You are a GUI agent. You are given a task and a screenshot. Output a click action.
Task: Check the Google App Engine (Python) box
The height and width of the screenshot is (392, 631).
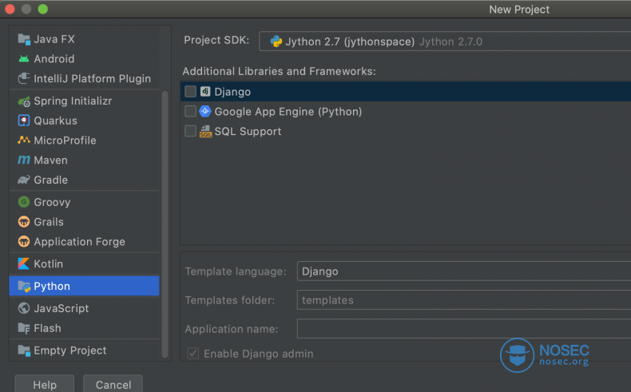pos(190,111)
